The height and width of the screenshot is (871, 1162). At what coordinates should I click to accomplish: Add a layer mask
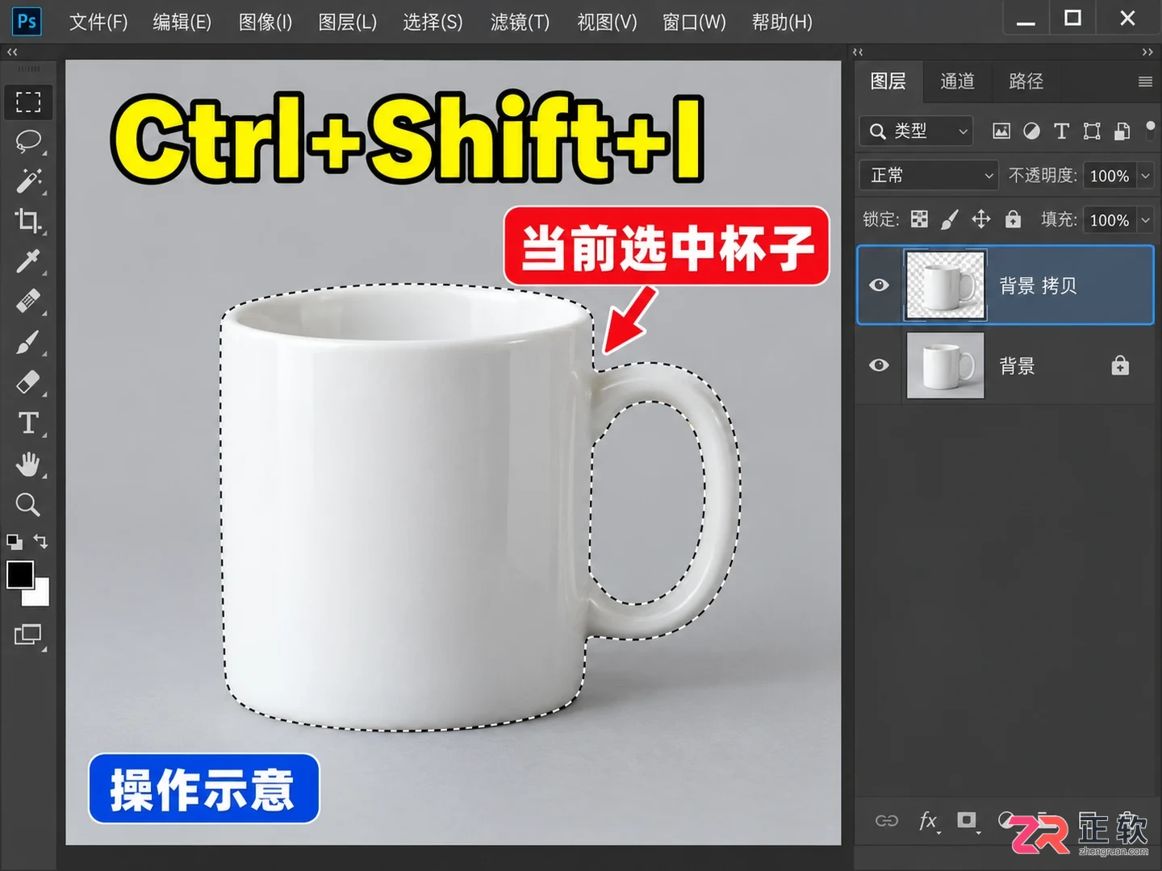tap(967, 820)
